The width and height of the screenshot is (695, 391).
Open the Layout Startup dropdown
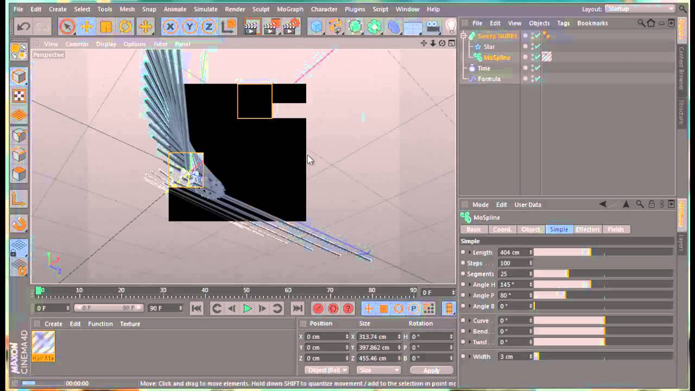(640, 9)
